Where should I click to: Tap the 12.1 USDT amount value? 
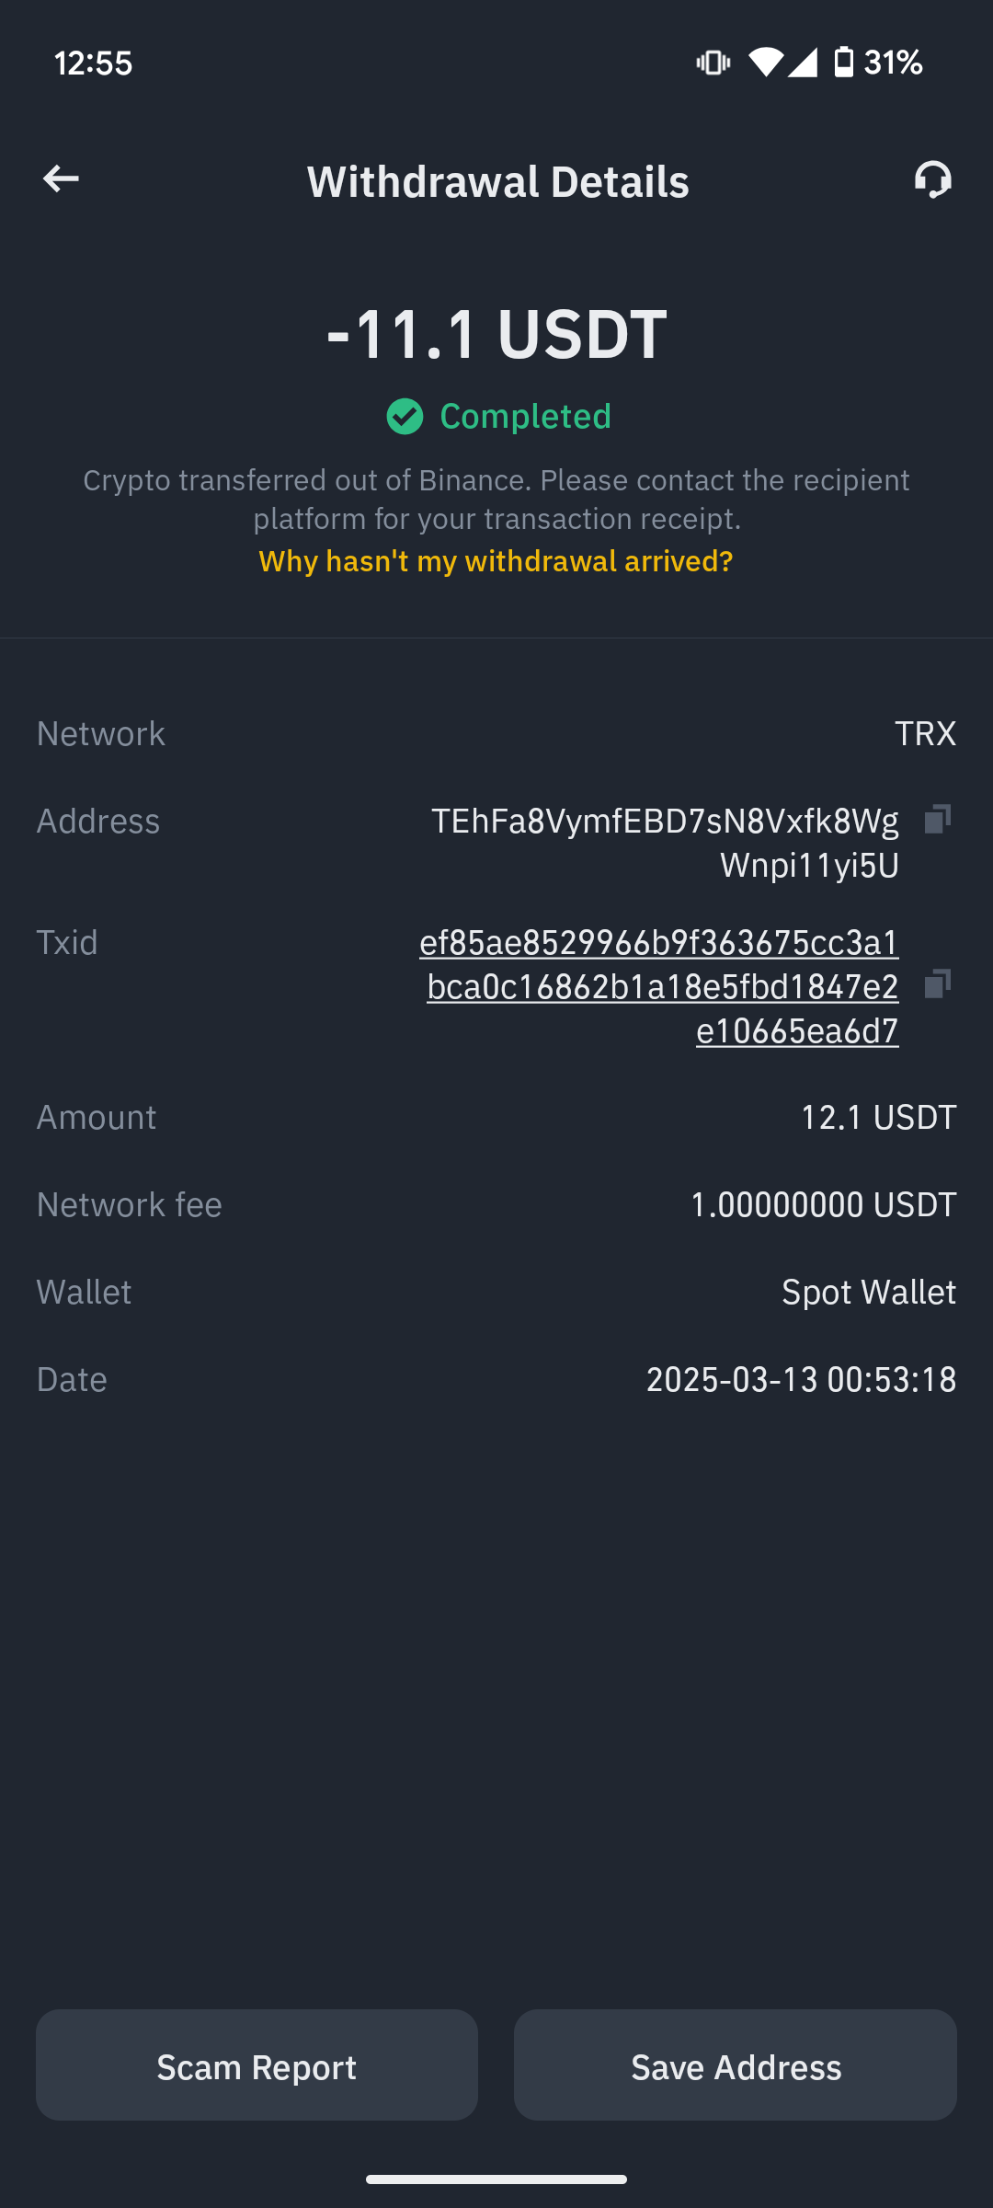click(x=878, y=1117)
